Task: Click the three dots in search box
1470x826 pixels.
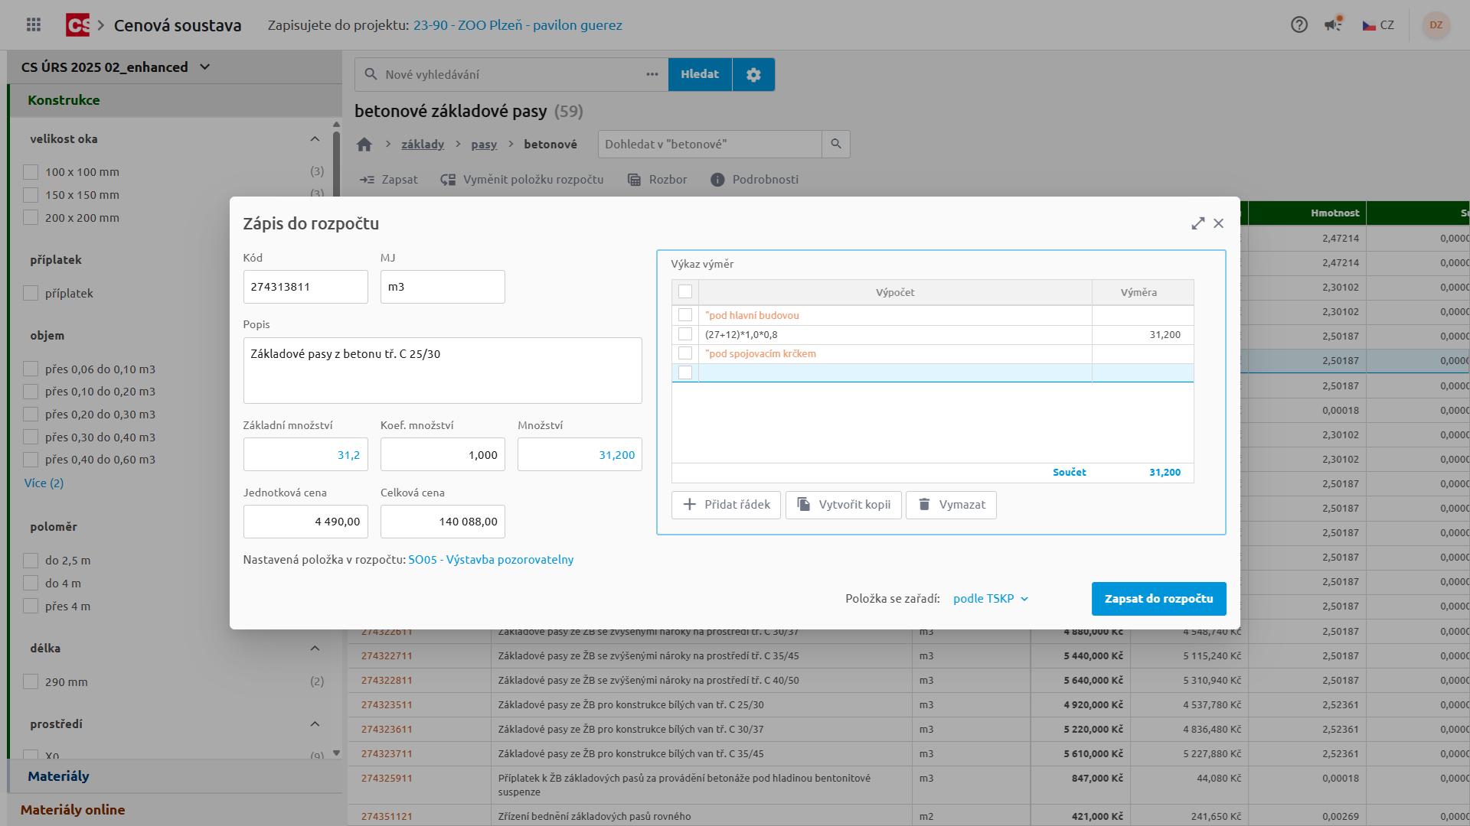Action: click(x=652, y=74)
